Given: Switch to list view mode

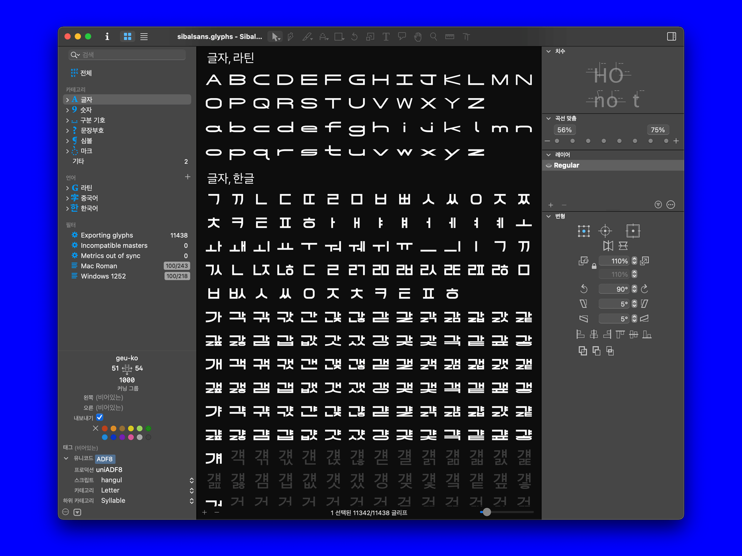Looking at the screenshot, I should (144, 37).
